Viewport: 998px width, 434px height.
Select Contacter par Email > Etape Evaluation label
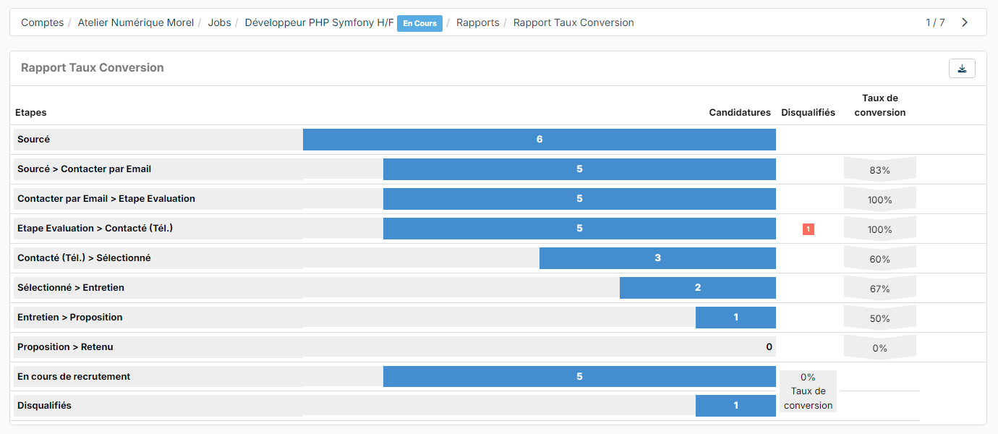coord(106,199)
